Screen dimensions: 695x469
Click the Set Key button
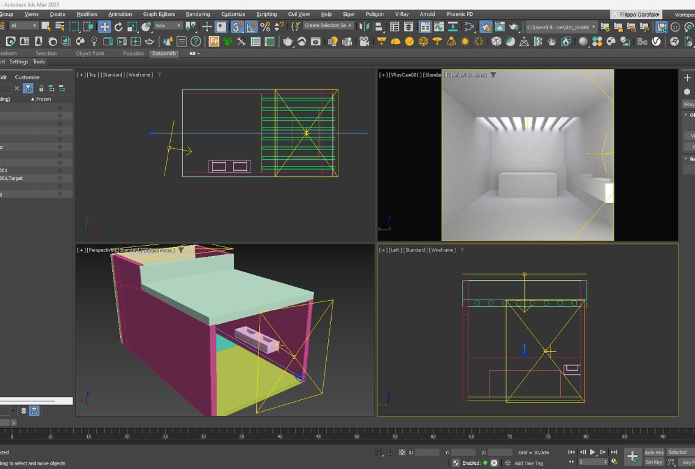tap(654, 462)
